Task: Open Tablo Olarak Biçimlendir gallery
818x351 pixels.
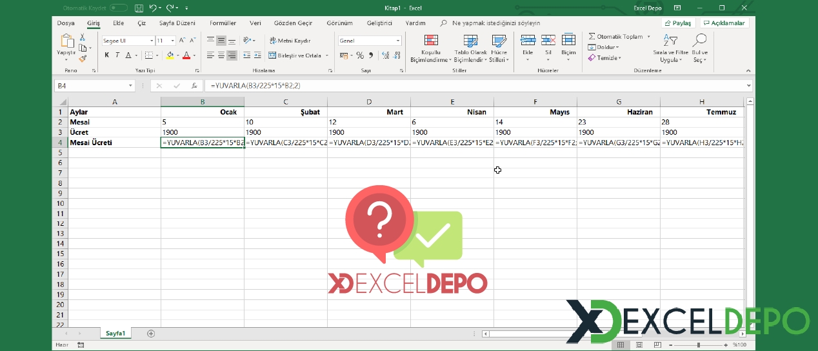Action: (x=470, y=48)
